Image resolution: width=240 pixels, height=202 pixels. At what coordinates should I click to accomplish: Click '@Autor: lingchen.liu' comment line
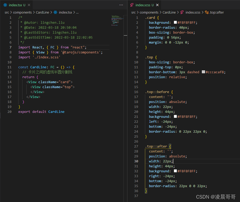pyautogui.click(x=42, y=23)
